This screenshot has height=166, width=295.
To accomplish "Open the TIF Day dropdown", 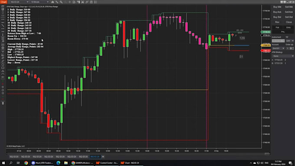I will pyautogui.click(x=290, y=41).
